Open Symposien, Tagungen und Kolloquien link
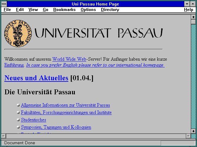 (56, 127)
